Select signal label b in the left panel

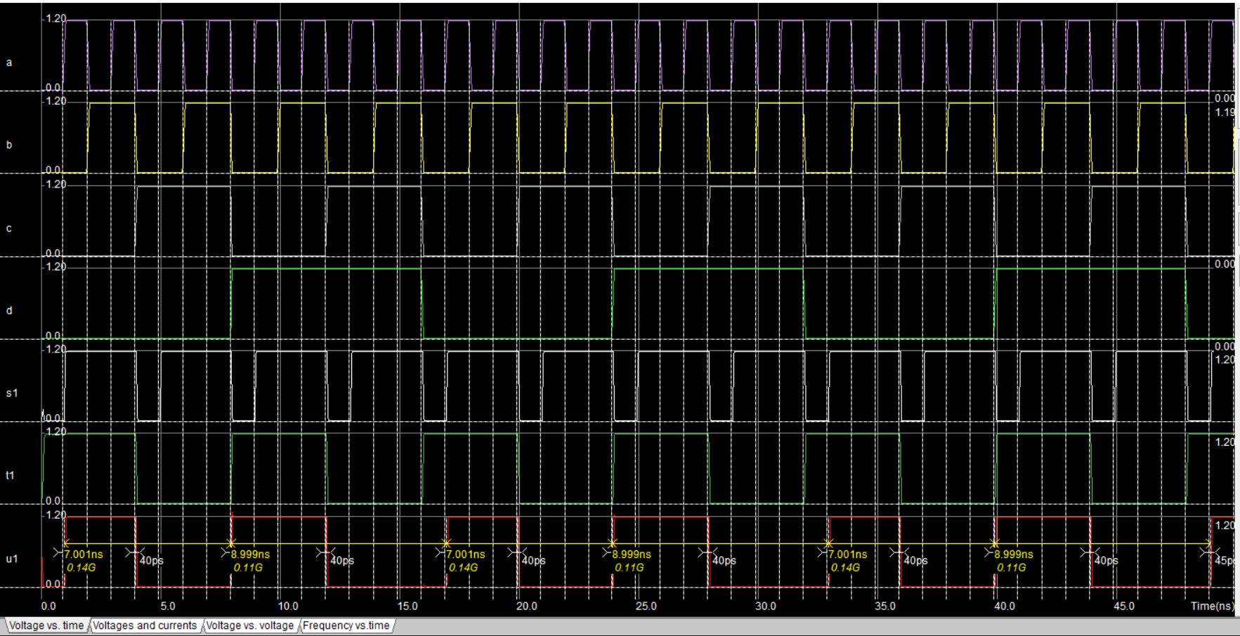[8, 145]
